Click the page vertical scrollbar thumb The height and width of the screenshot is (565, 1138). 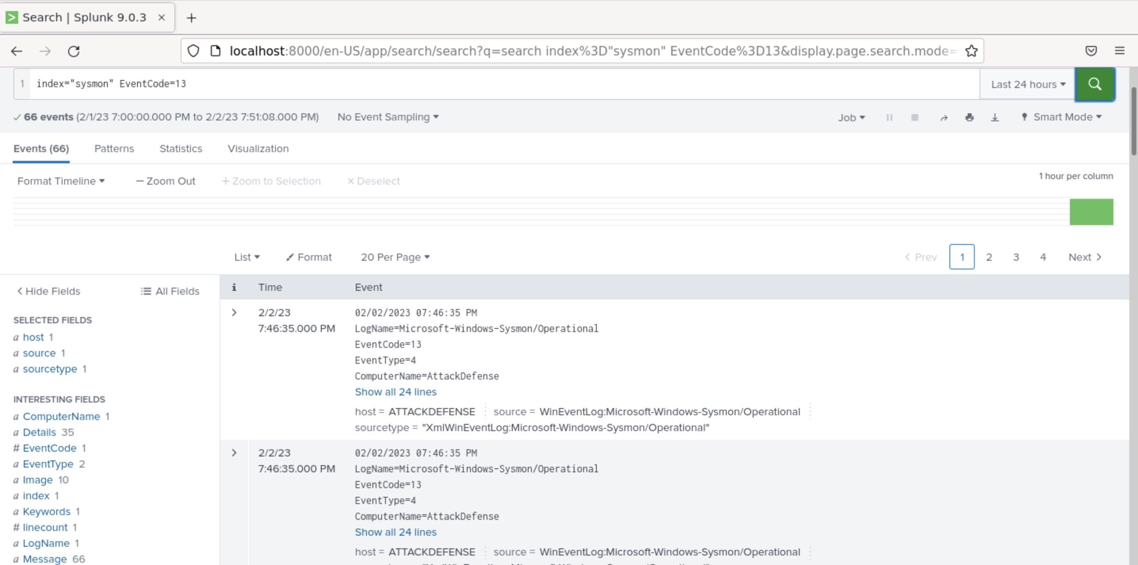pyautogui.click(x=1134, y=122)
